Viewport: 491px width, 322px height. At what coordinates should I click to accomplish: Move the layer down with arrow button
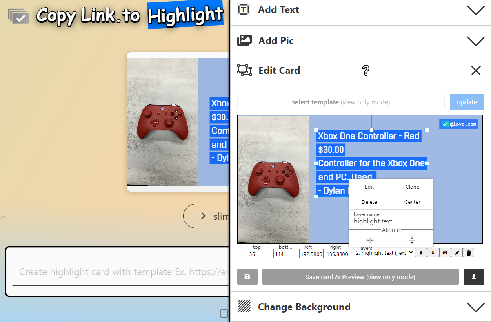433,253
